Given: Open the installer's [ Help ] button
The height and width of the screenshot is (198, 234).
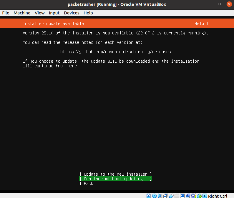Looking at the screenshot, I should (199, 24).
